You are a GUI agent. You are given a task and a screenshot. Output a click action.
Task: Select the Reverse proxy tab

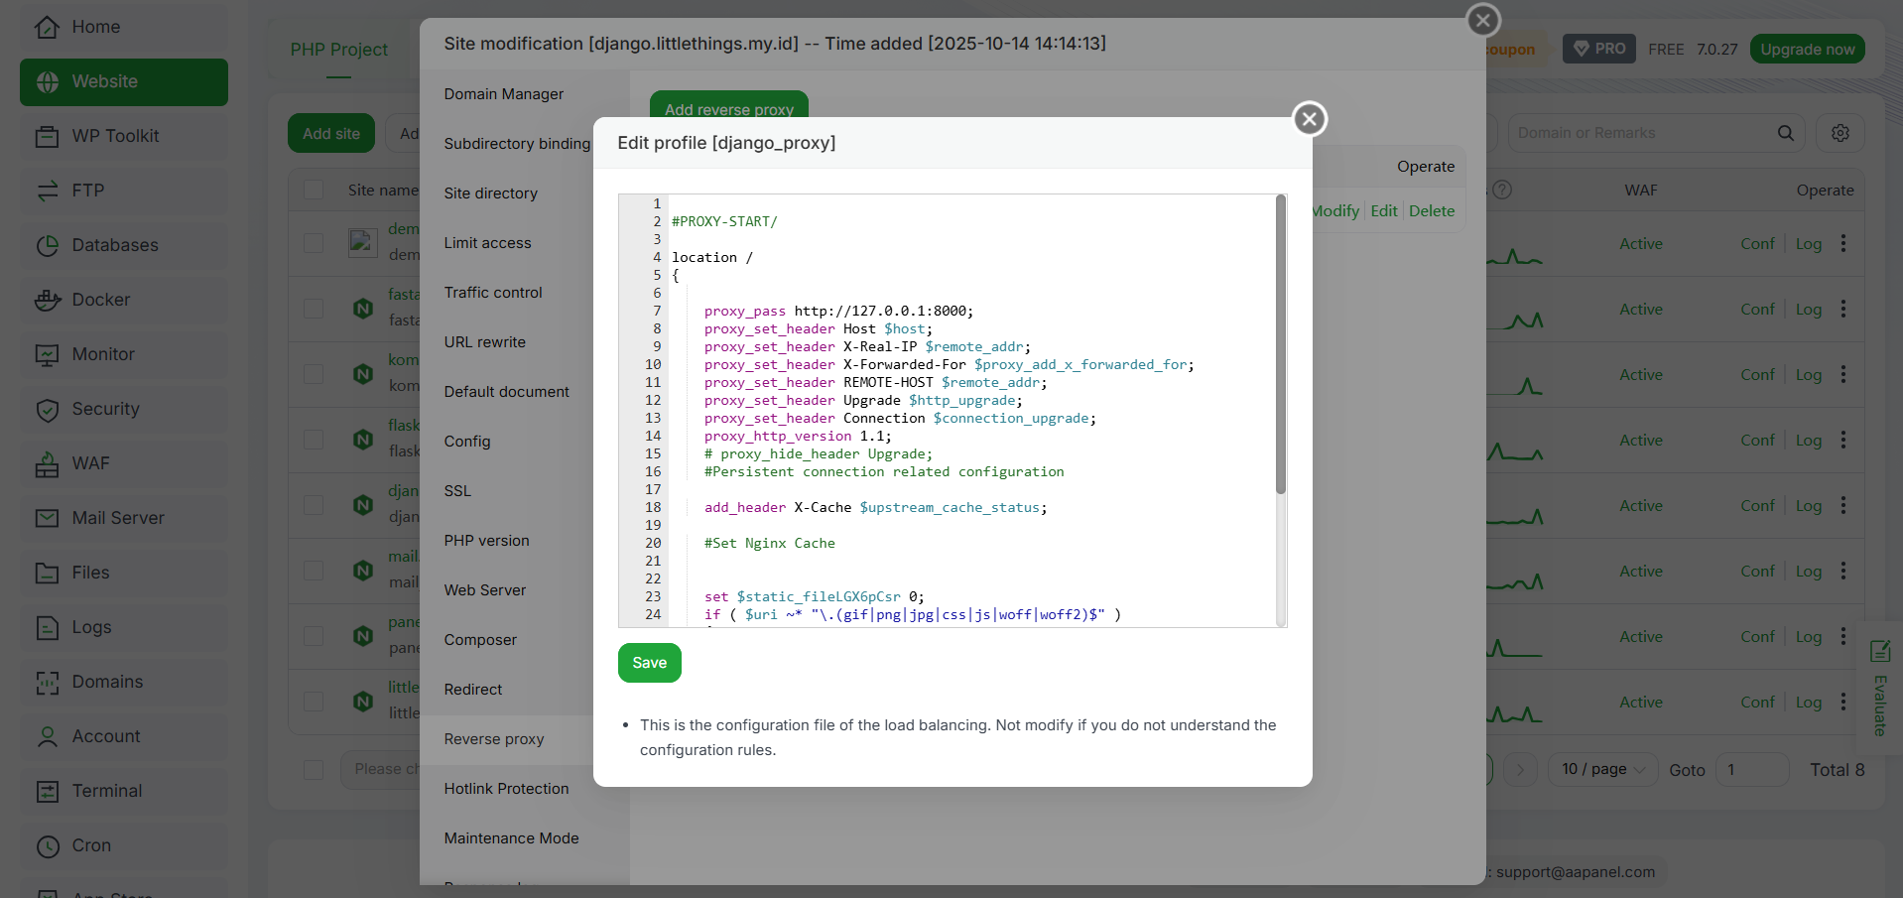pyautogui.click(x=494, y=739)
